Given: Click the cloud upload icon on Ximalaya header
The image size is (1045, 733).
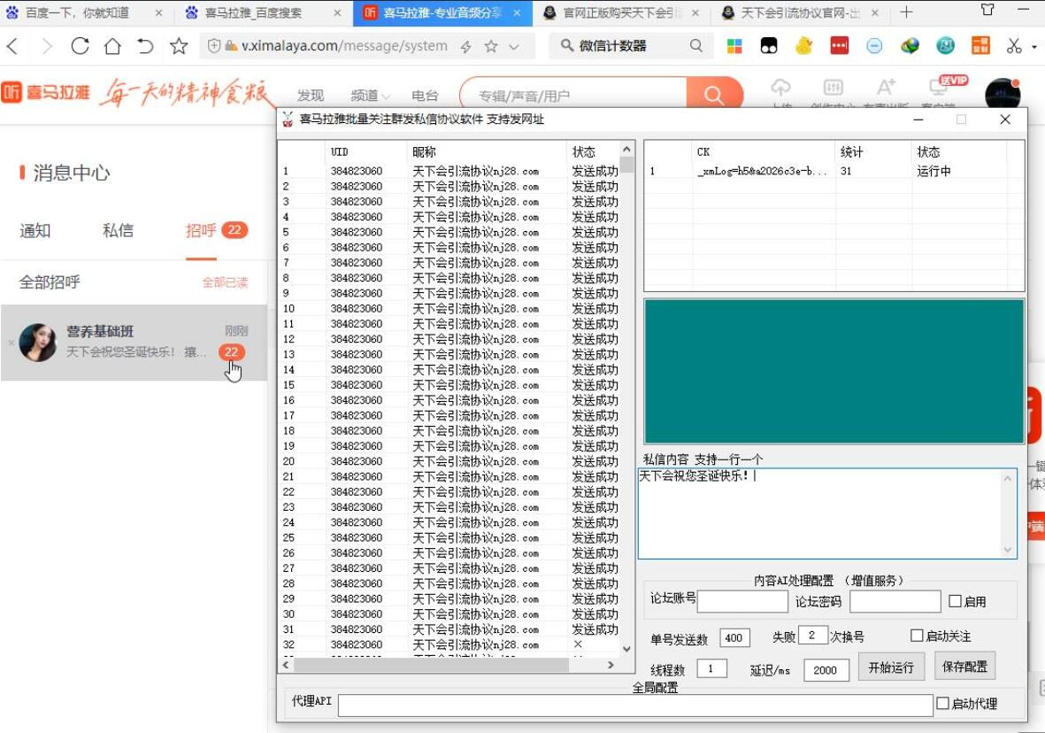Looking at the screenshot, I should coord(780,88).
